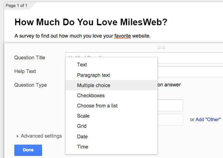
Task: Click the survey description text
Action: click(x=82, y=36)
